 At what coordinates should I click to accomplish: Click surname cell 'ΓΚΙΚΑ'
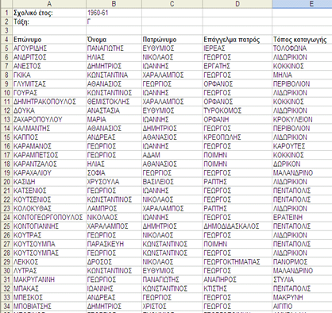[49, 75]
